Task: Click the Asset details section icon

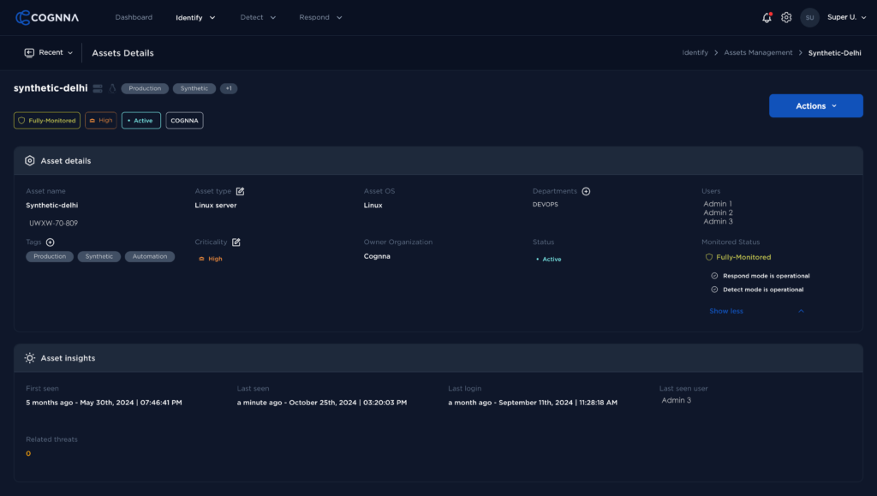Action: click(x=30, y=161)
